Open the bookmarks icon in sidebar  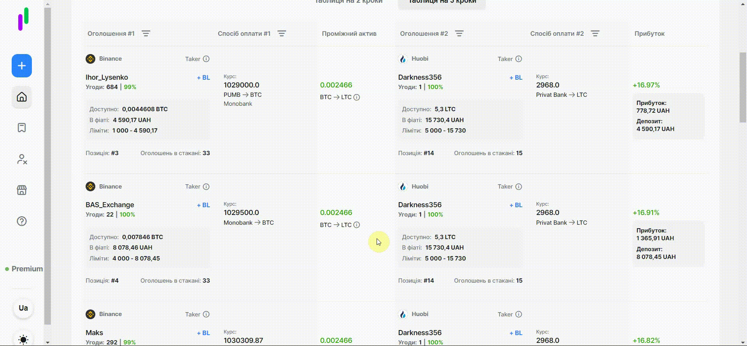[x=22, y=128]
